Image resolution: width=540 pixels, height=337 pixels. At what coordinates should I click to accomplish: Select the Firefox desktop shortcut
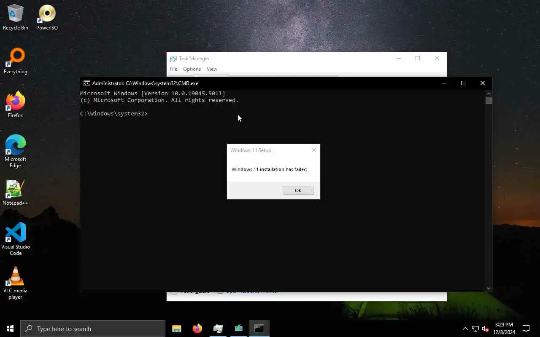[x=16, y=105]
